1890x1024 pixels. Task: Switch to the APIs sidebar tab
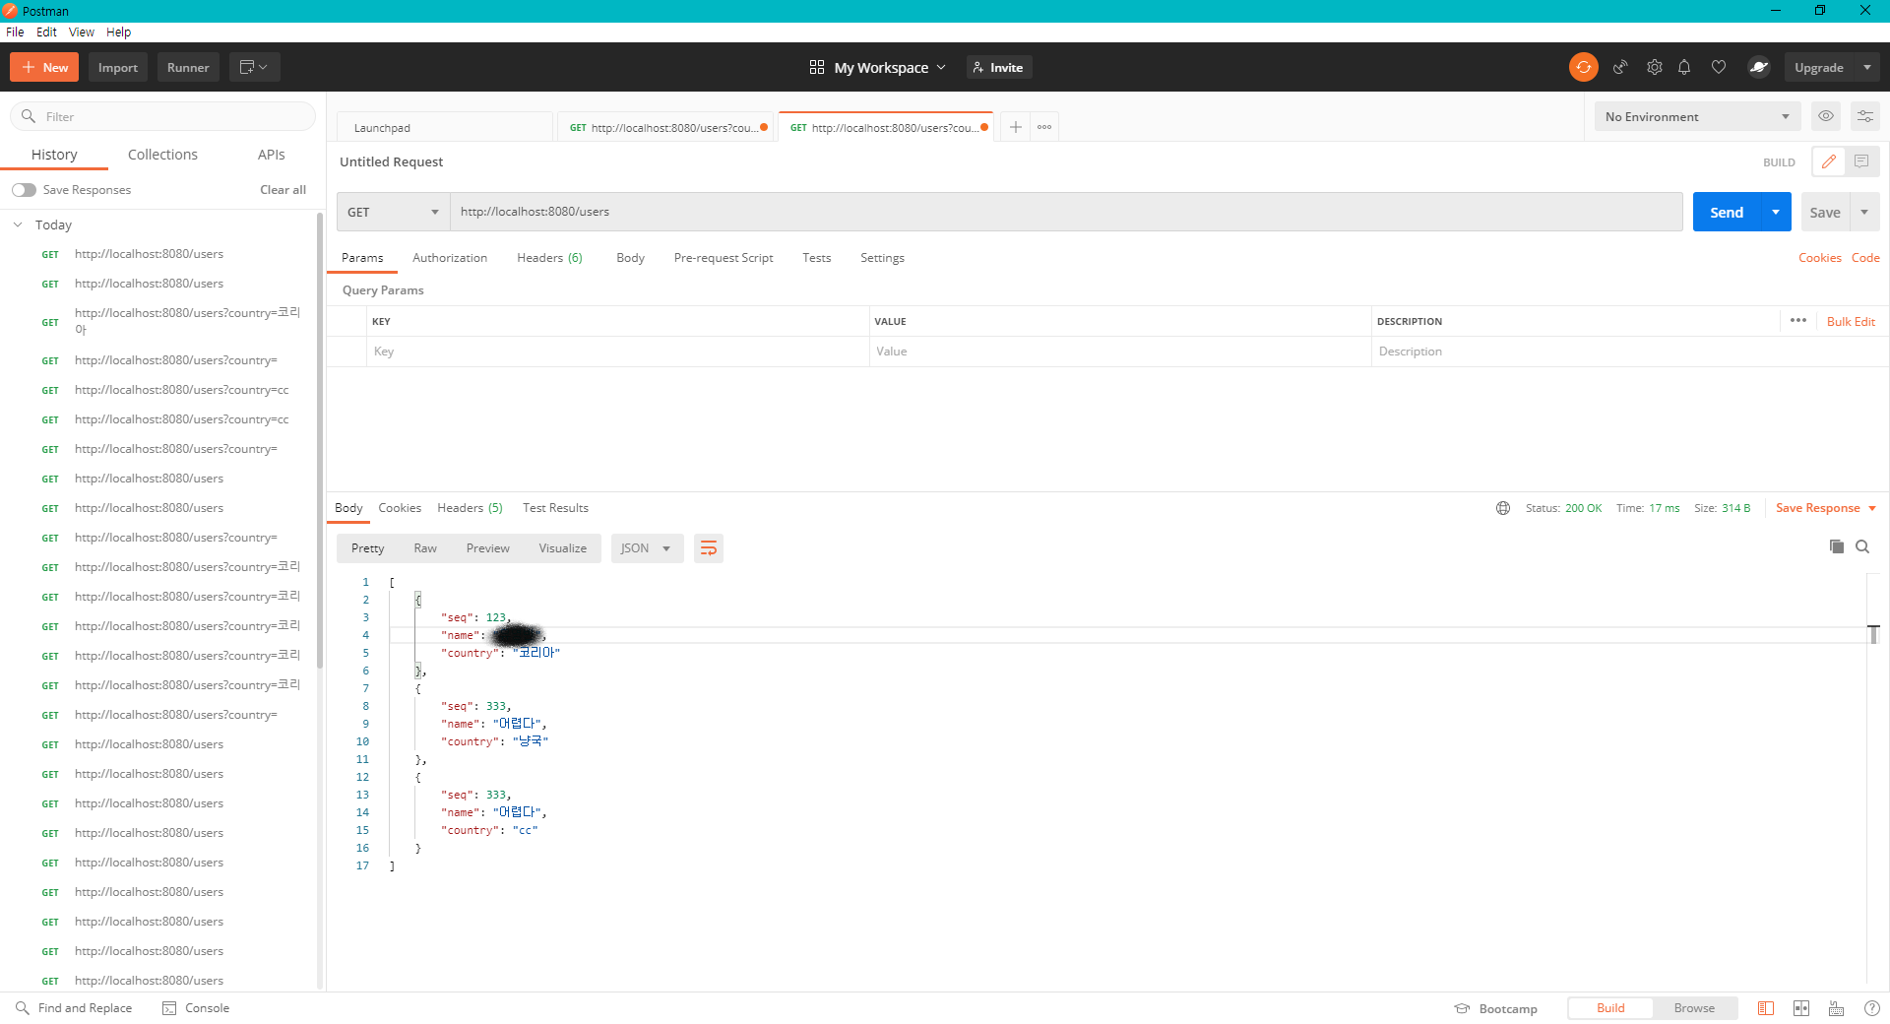click(x=271, y=155)
